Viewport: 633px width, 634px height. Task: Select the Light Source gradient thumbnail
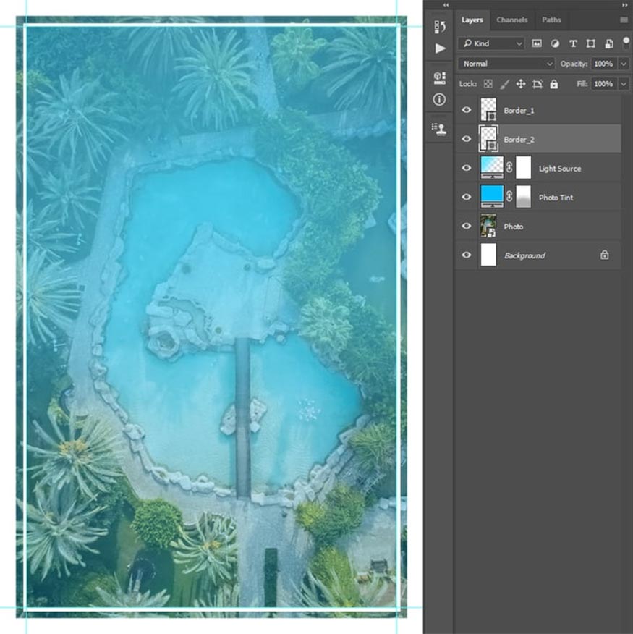[x=492, y=167]
